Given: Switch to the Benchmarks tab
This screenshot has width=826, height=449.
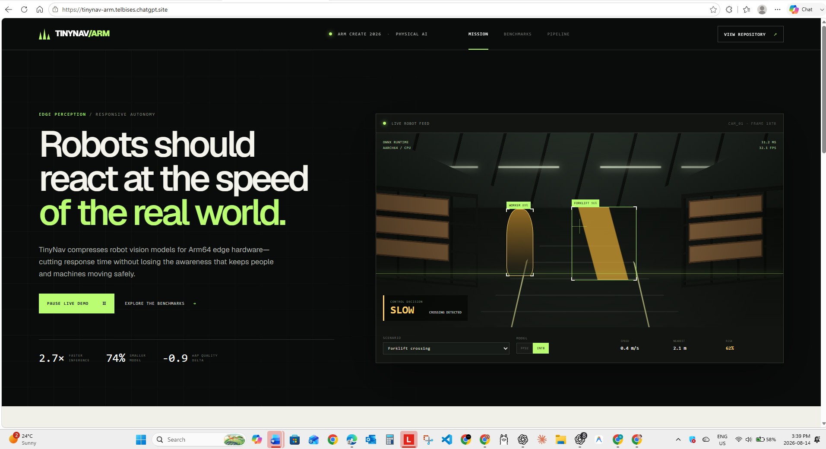Looking at the screenshot, I should tap(517, 34).
